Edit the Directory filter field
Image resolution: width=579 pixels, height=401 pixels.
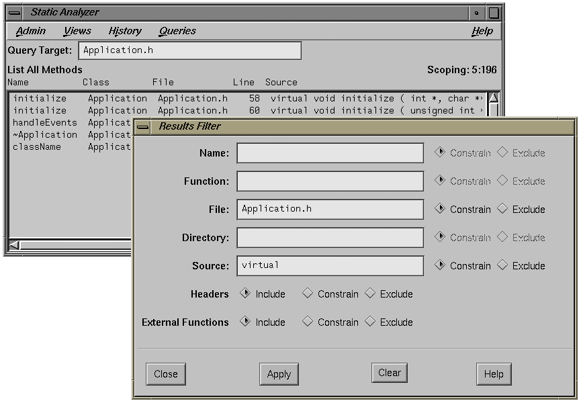(329, 237)
